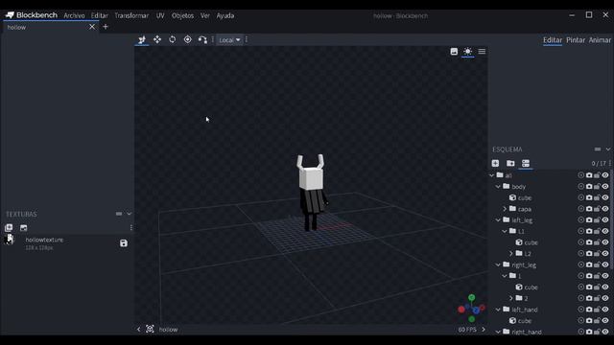This screenshot has height=345, width=614.
Task: Click the Import Texture icon
Action: (x=9, y=228)
